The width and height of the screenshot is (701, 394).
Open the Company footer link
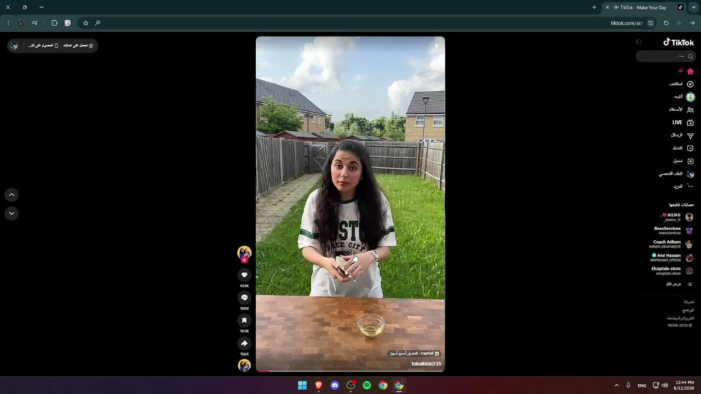[688, 302]
